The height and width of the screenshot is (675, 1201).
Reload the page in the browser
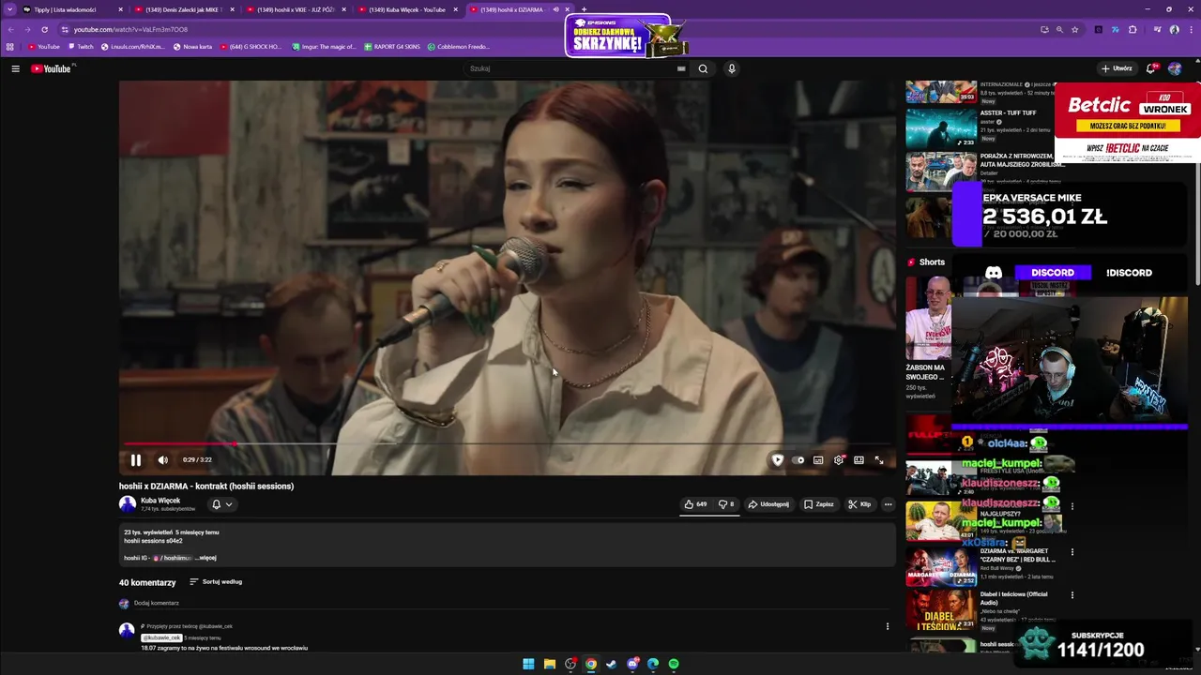(x=44, y=29)
